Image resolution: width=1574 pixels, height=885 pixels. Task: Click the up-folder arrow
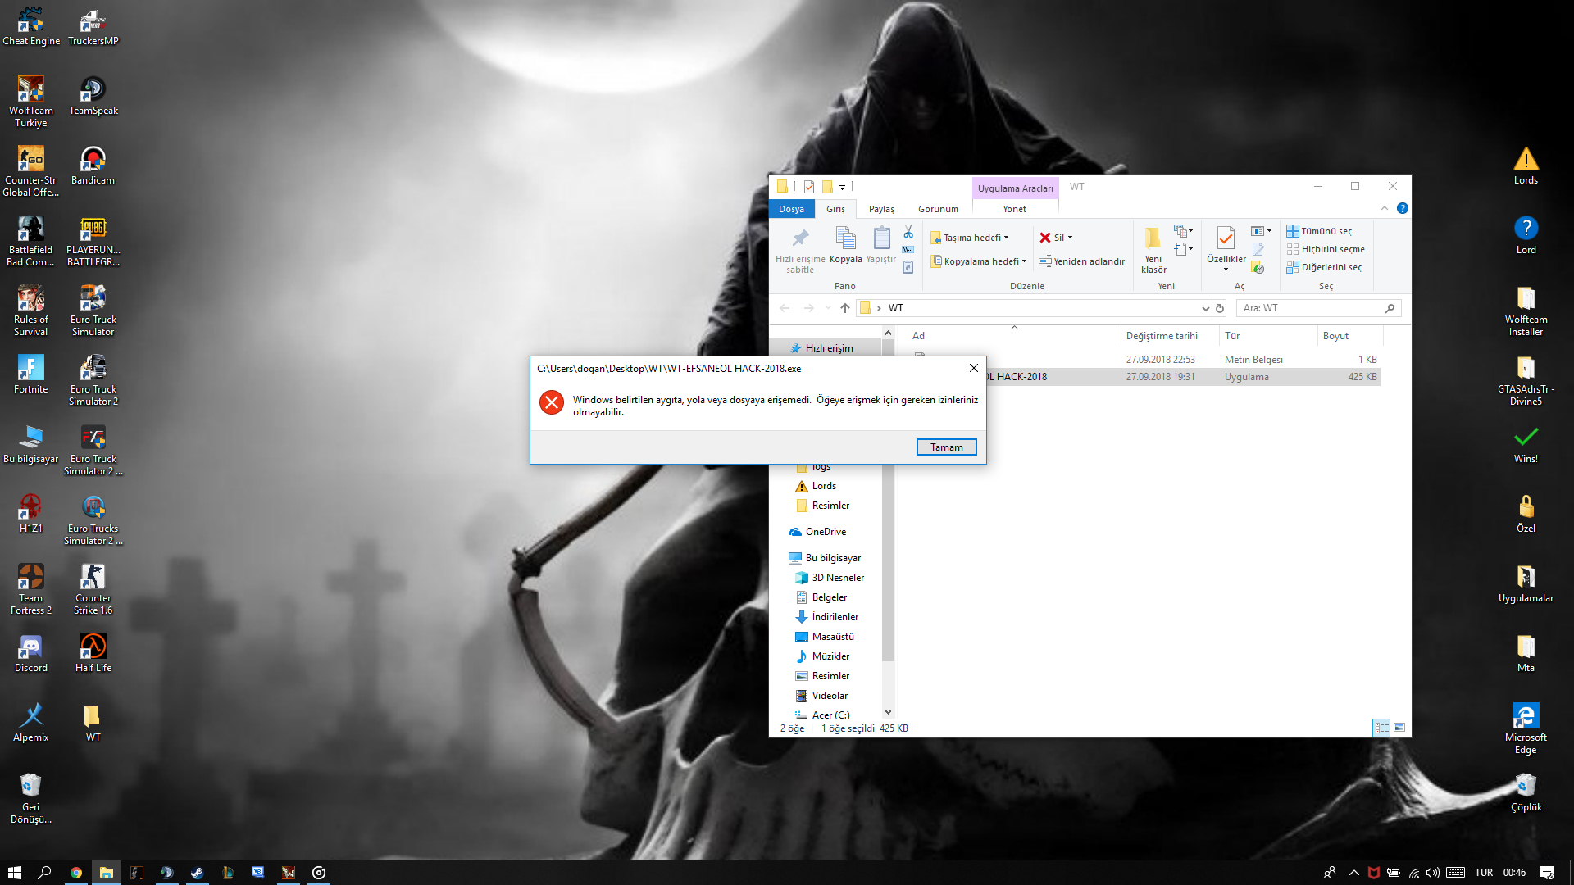(x=845, y=308)
